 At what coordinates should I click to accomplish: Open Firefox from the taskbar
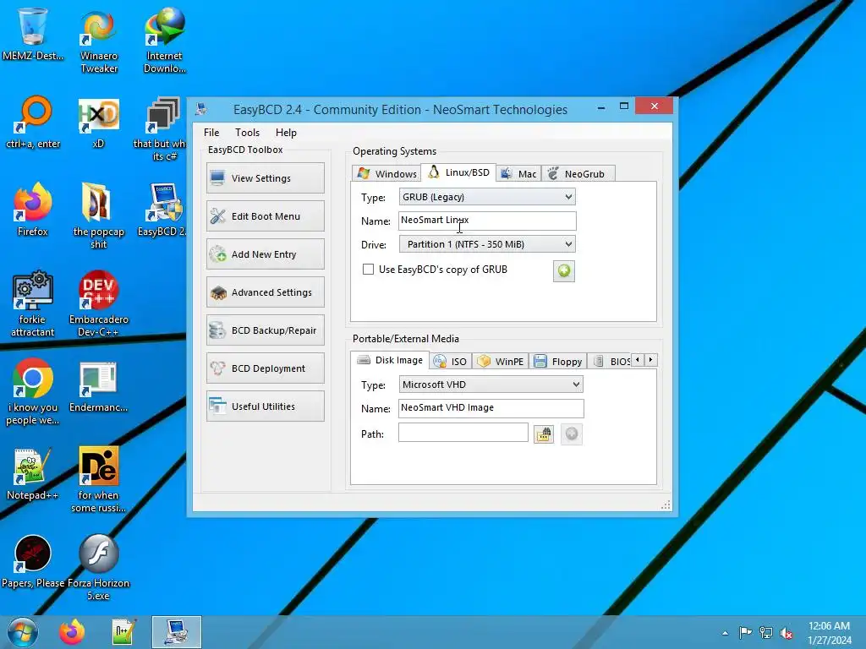click(72, 632)
